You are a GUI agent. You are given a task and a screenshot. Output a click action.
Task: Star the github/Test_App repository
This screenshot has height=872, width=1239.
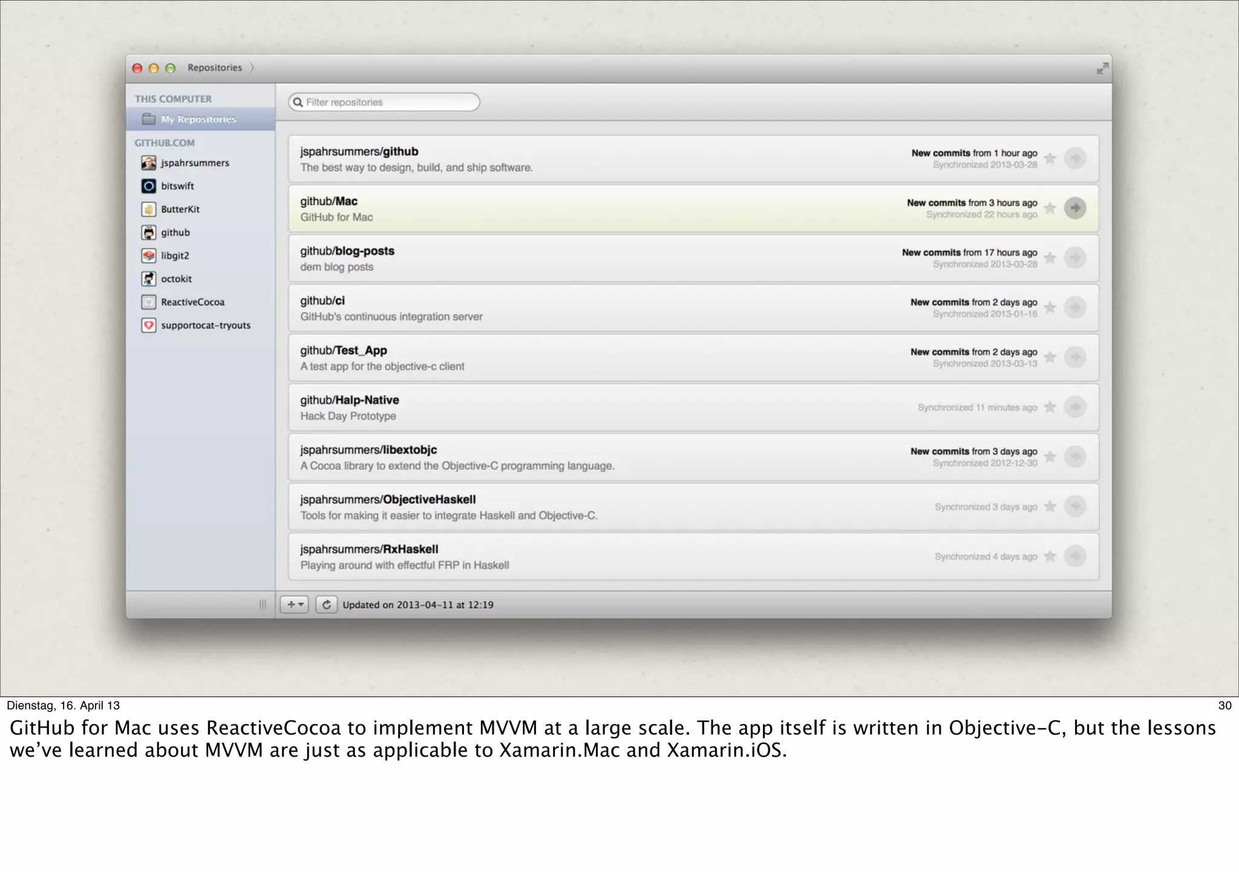(x=1050, y=357)
